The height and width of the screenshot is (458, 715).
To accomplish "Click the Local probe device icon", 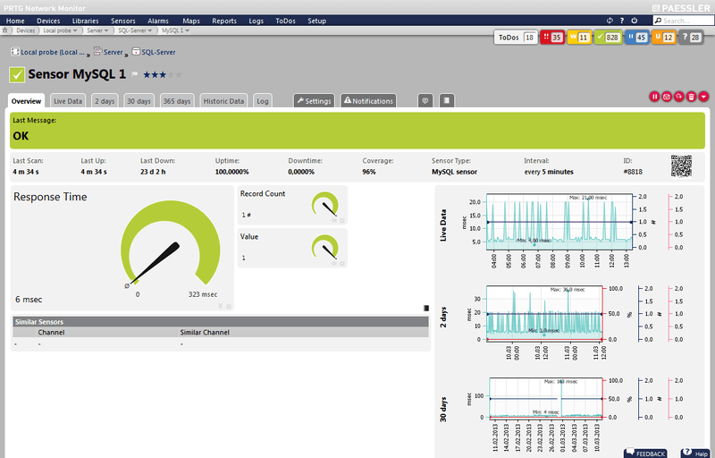I will pyautogui.click(x=15, y=52).
